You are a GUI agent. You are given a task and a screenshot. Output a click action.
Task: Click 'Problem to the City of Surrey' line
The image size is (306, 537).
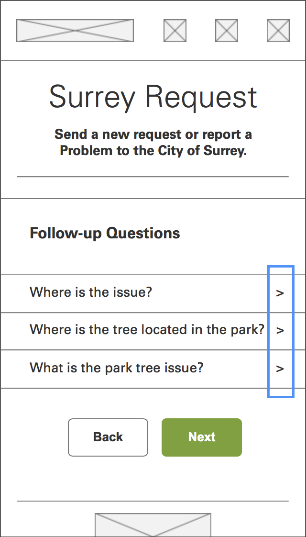153,151
